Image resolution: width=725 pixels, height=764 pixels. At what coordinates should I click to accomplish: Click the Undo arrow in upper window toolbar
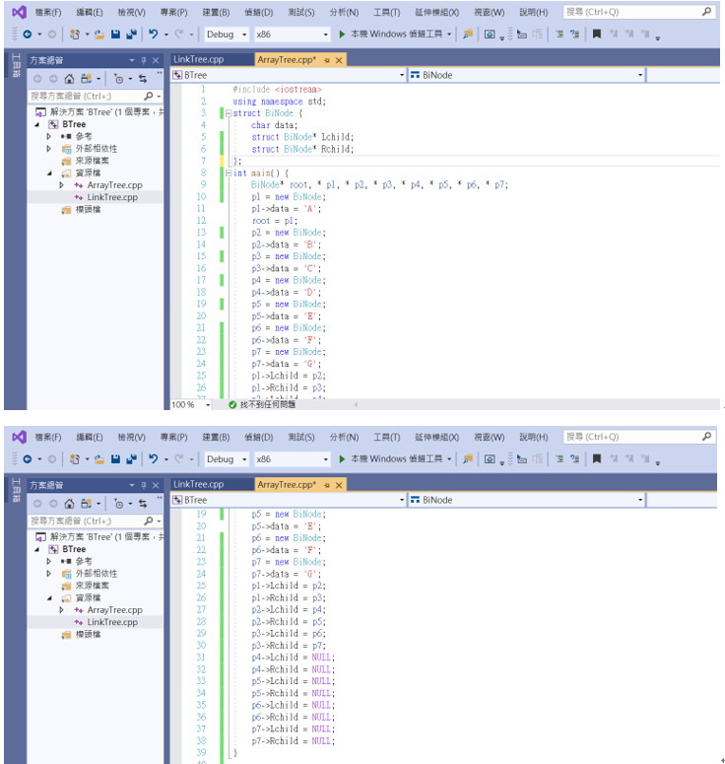pyautogui.click(x=154, y=35)
